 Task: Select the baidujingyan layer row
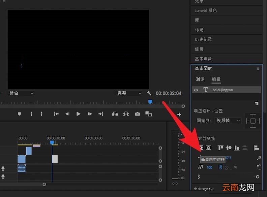(227, 90)
